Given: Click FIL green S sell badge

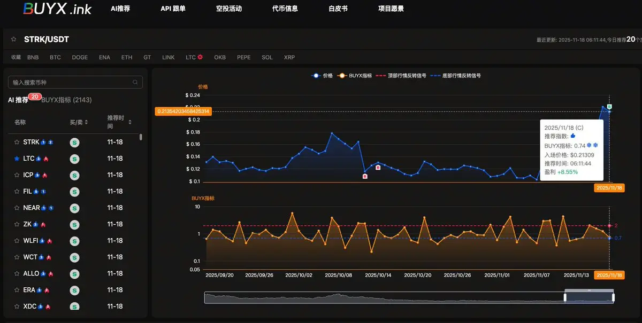Looking at the screenshot, I should [x=75, y=192].
